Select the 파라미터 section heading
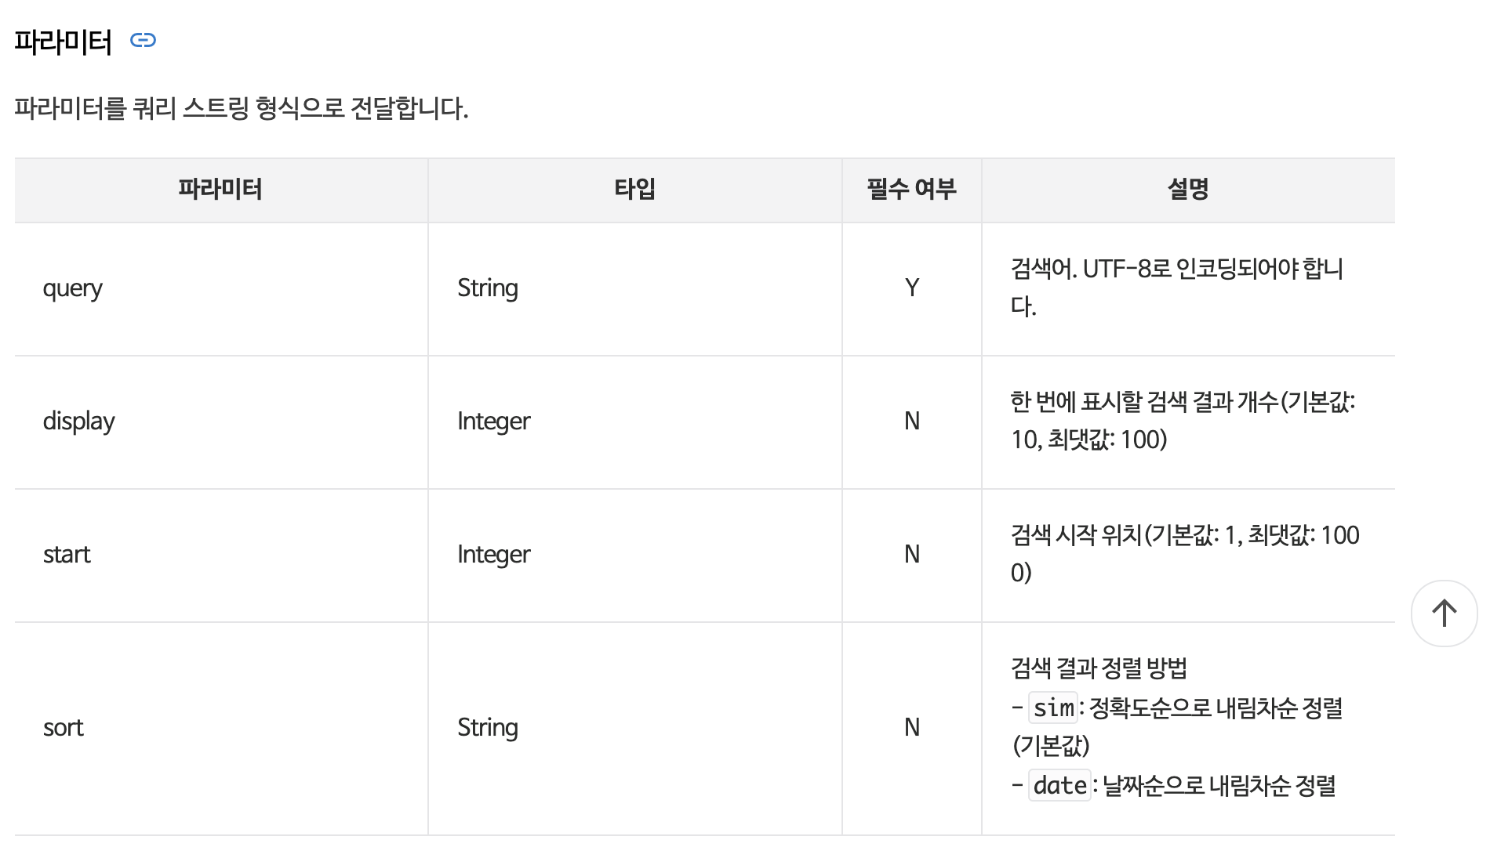 click(x=64, y=42)
